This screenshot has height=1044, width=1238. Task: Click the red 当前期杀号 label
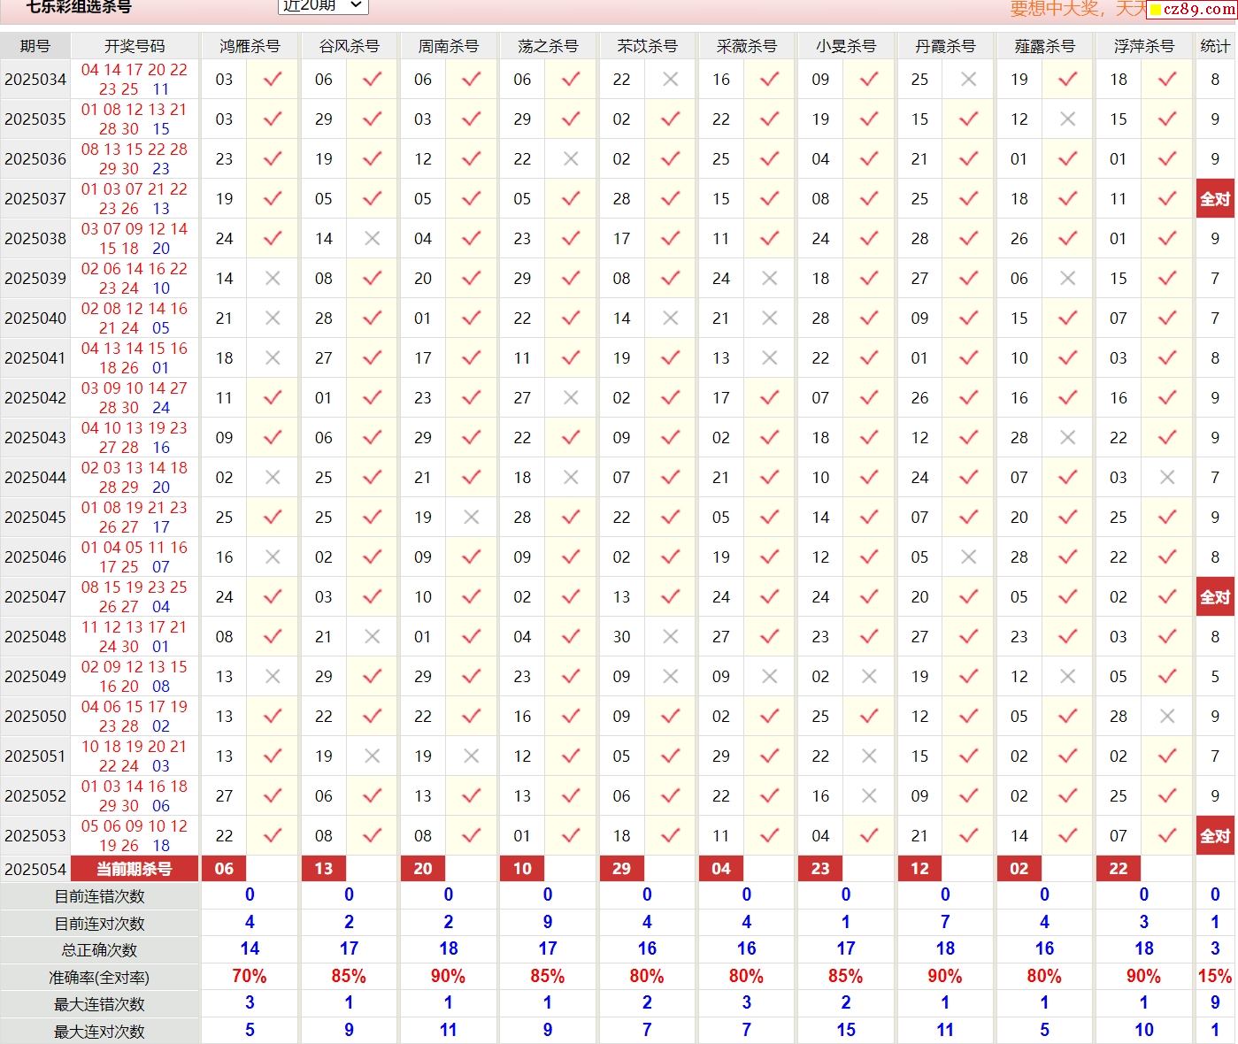pos(135,869)
